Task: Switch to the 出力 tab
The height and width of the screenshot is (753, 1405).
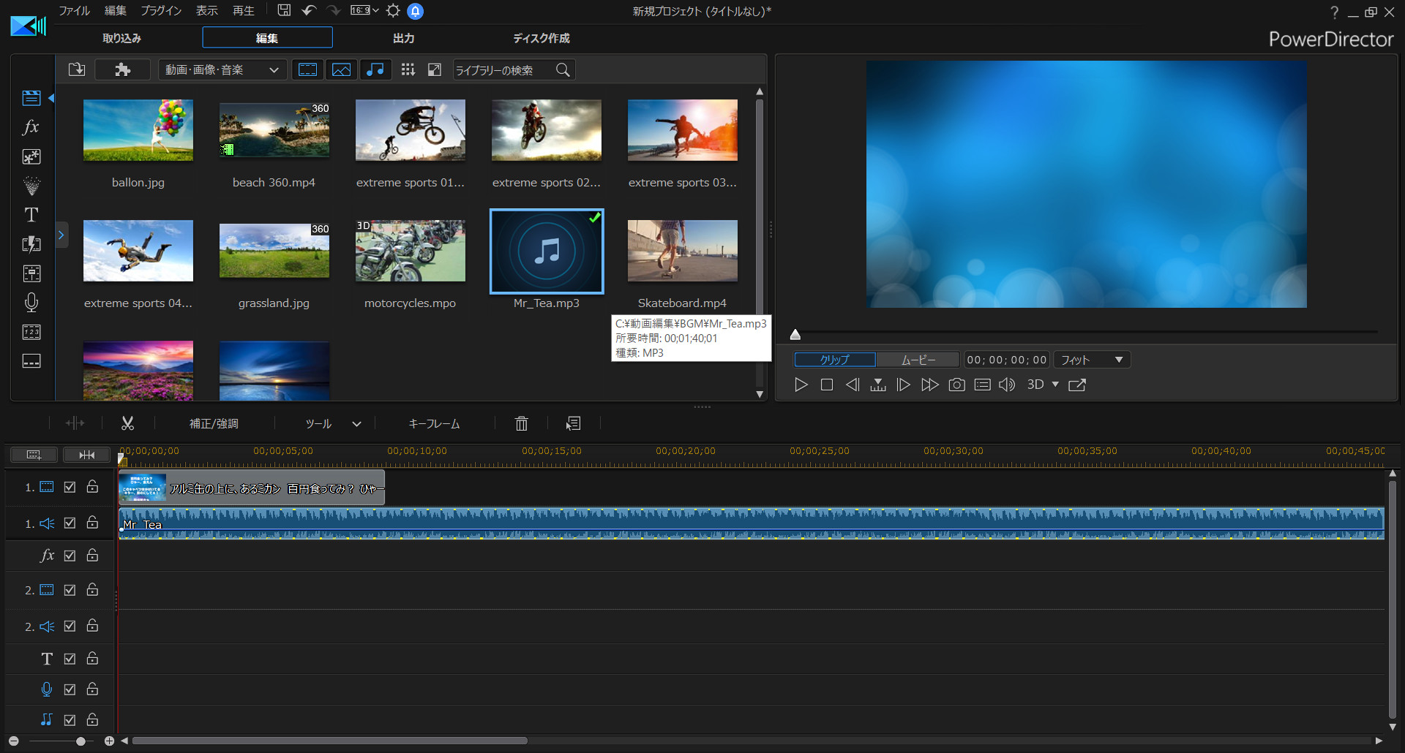Action: tap(404, 38)
